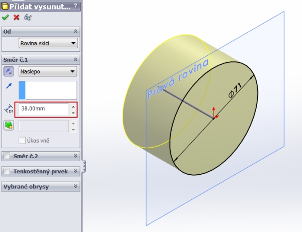Decrease depth with down spinner arrow
Viewport: 302px width, 232px height.
[73, 113]
